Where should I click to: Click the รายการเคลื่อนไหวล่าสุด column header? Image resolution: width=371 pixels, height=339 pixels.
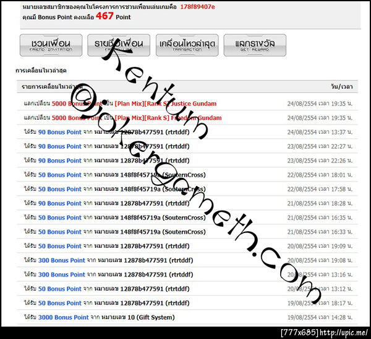coord(52,87)
